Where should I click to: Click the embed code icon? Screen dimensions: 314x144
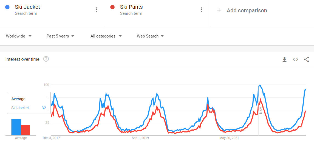coord(295,59)
